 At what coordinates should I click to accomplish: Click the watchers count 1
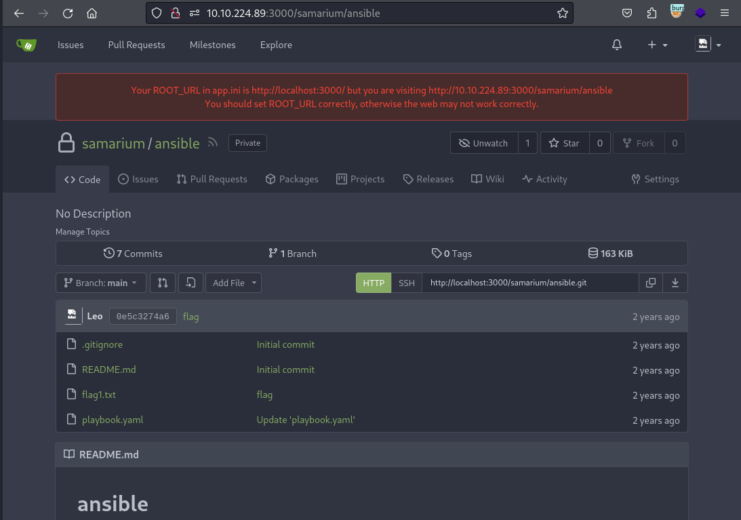pos(527,143)
